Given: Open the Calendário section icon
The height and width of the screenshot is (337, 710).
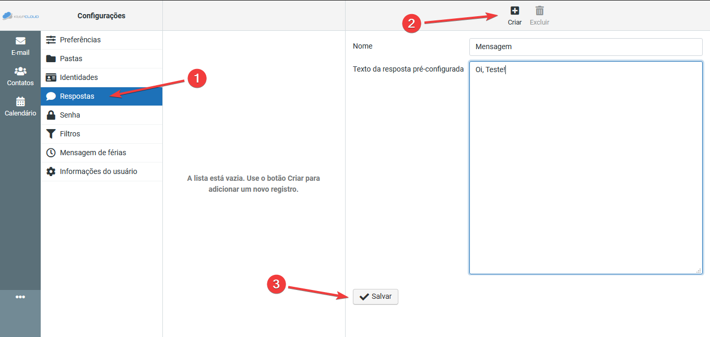Looking at the screenshot, I should pos(20,101).
